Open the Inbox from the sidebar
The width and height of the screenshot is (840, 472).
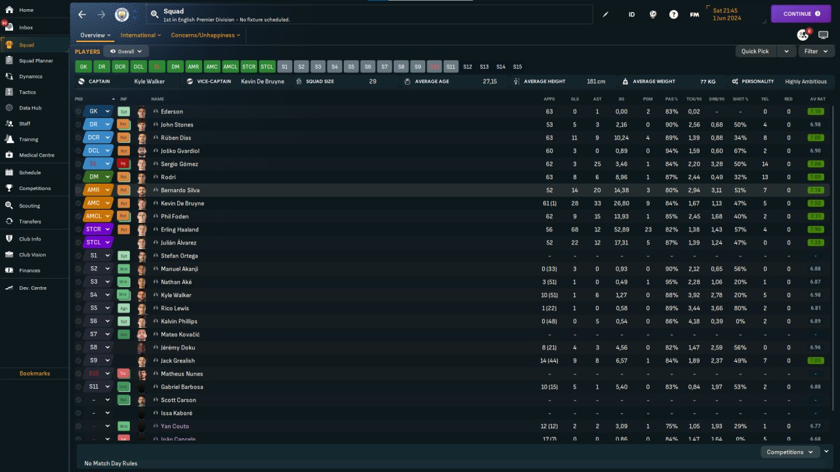tap(26, 28)
